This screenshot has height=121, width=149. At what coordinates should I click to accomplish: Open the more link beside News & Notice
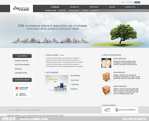tap(62, 55)
